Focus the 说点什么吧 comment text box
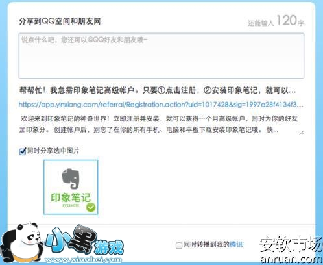 tap(161, 56)
